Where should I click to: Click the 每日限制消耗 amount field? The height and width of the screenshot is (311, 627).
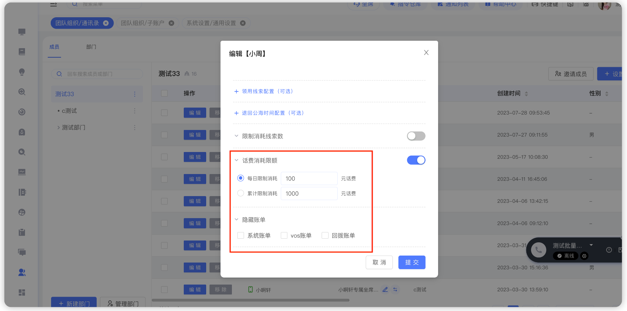point(309,178)
